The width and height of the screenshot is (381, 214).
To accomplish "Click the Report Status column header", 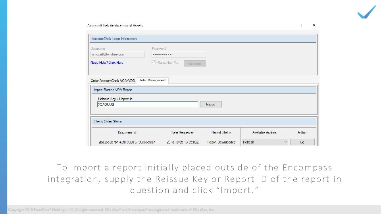I will [x=221, y=132].
